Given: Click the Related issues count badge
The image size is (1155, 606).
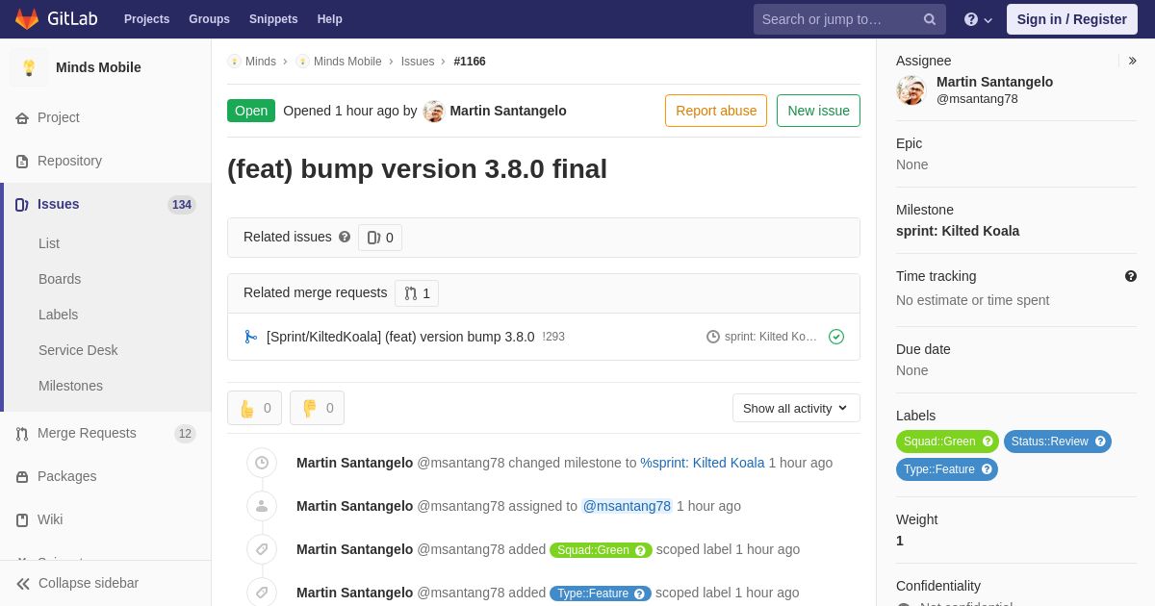Looking at the screenshot, I should point(380,238).
